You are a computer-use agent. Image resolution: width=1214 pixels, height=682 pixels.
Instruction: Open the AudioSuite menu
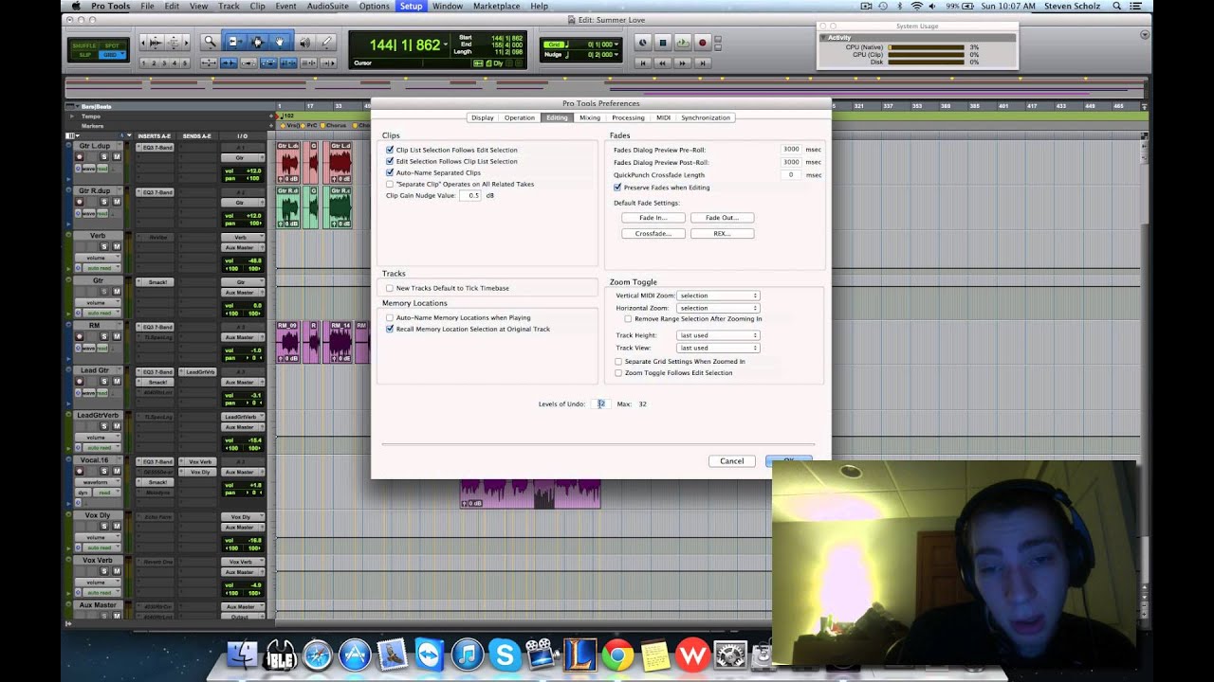tap(327, 6)
